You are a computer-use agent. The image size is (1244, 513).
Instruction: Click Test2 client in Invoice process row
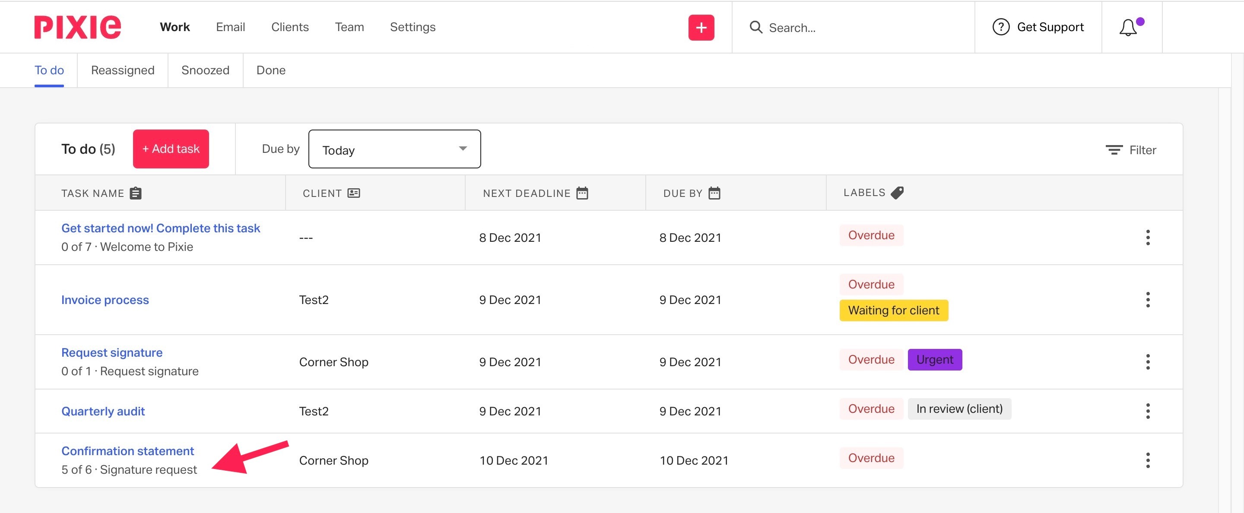(314, 300)
